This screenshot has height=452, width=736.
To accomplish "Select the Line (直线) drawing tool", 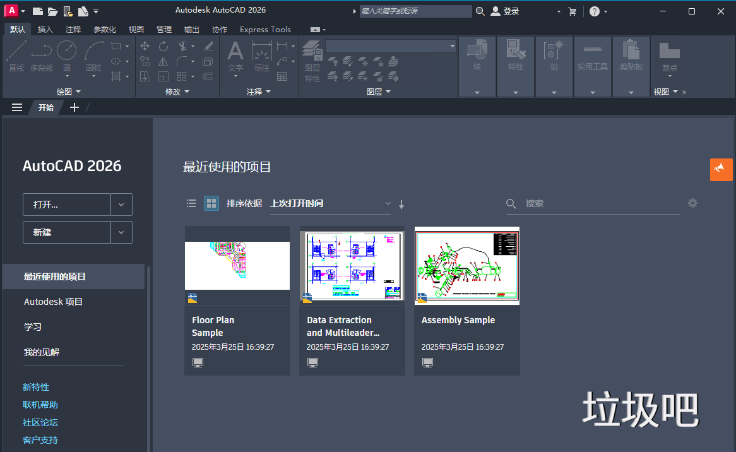I will (x=16, y=56).
